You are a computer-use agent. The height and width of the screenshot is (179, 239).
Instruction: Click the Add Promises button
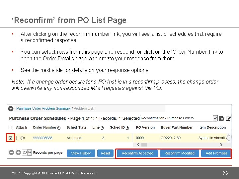pos(216,153)
